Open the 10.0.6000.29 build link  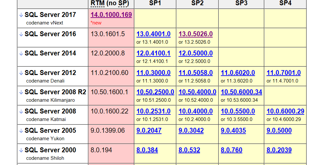point(285,111)
